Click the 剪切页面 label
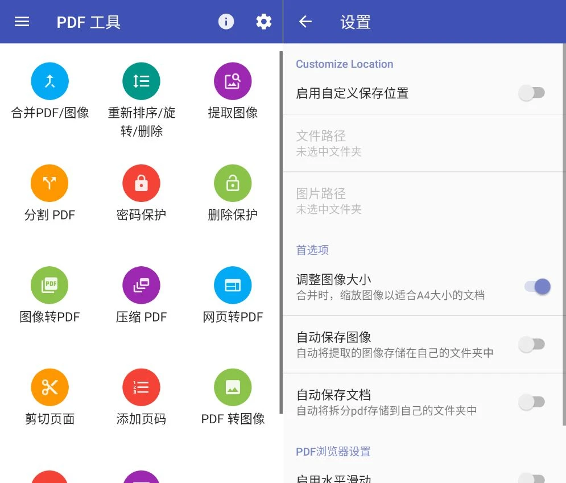 tap(50, 419)
